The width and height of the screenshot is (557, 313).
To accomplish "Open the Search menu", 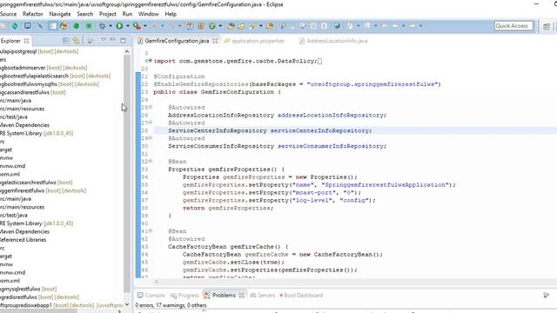I will (85, 14).
